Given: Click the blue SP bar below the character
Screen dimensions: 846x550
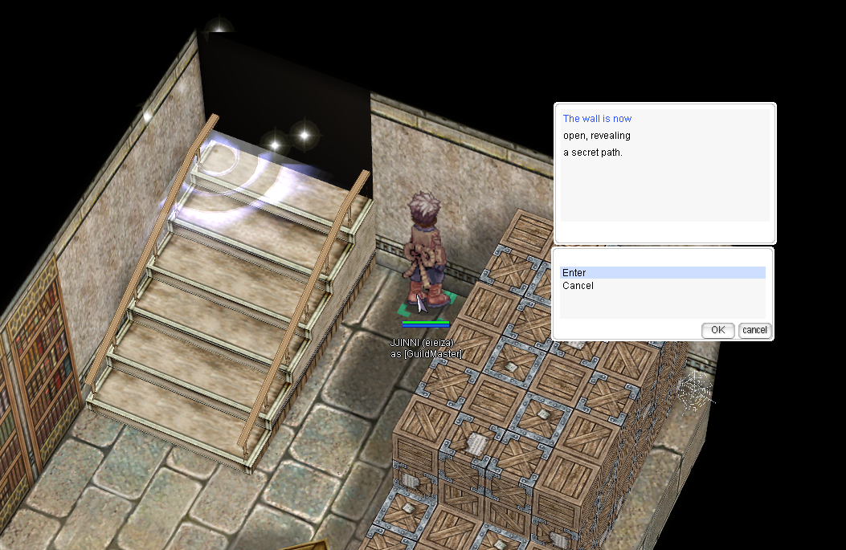Looking at the screenshot, I should click(426, 326).
